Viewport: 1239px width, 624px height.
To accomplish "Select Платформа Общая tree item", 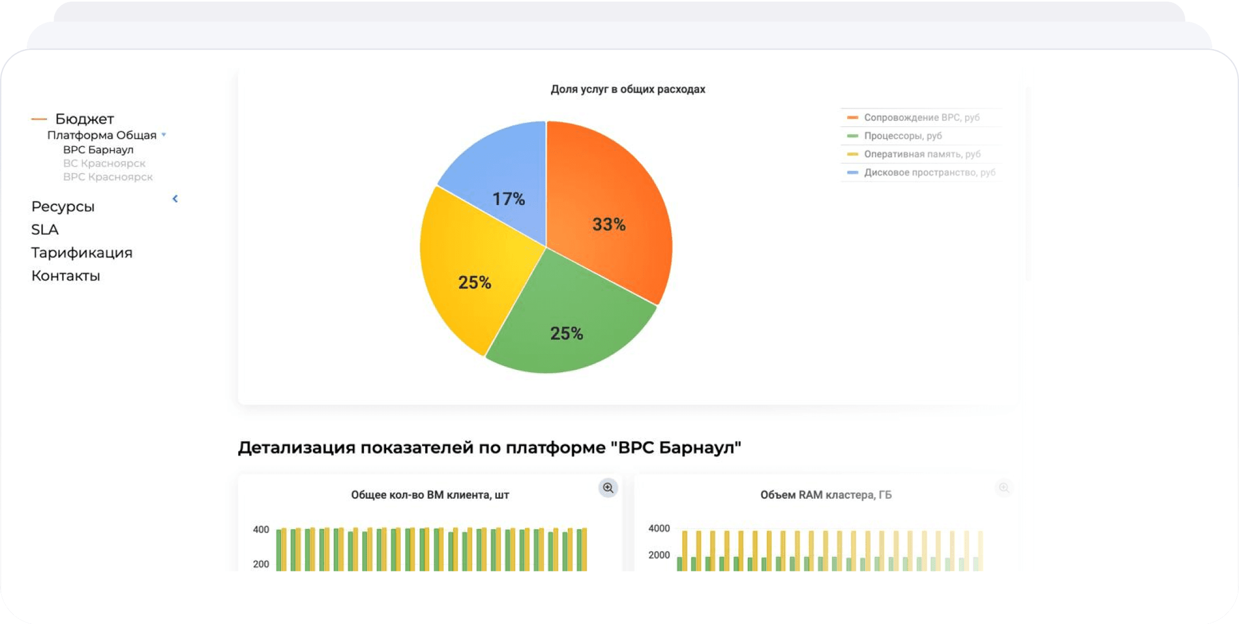I will pyautogui.click(x=102, y=135).
